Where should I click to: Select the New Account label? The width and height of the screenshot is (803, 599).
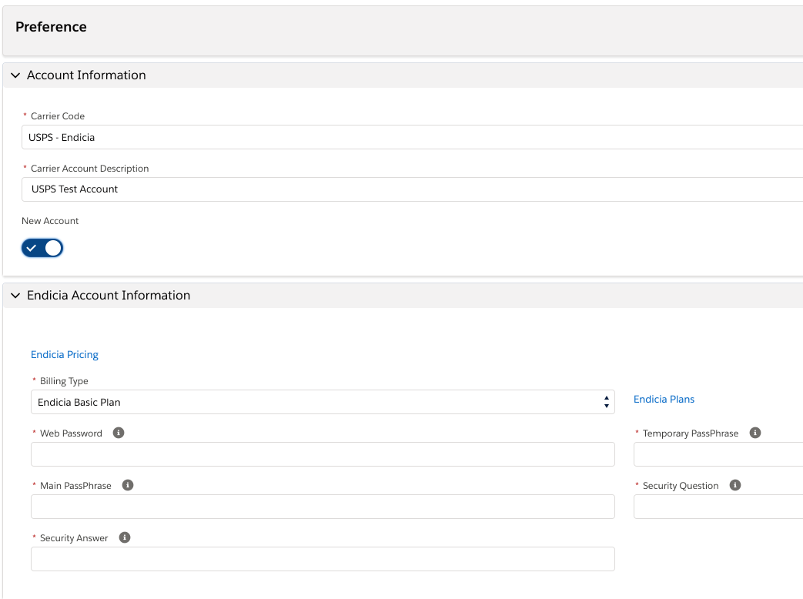pyautogui.click(x=50, y=221)
